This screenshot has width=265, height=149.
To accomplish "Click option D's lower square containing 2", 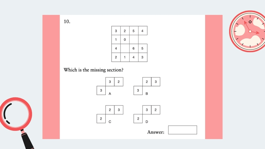I will click(x=138, y=118).
